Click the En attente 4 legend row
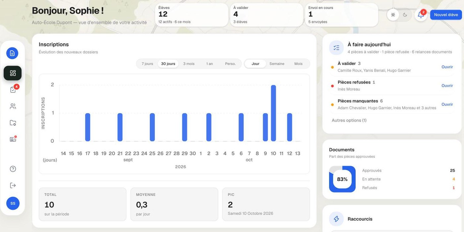The width and height of the screenshot is (464, 232). point(409,179)
